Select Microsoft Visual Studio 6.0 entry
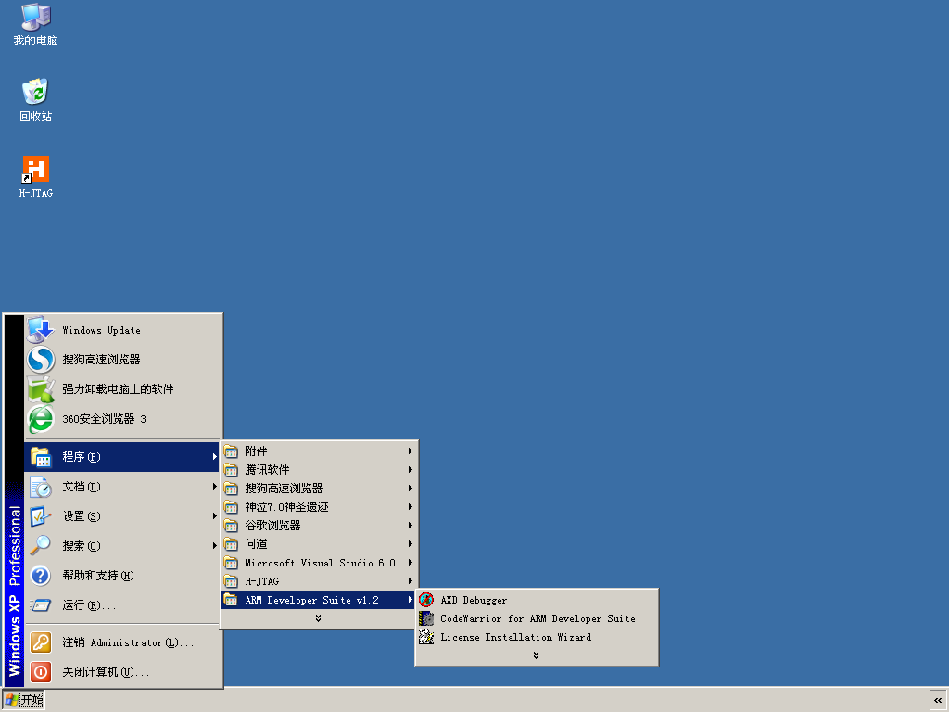Image resolution: width=949 pixels, height=712 pixels. point(319,563)
